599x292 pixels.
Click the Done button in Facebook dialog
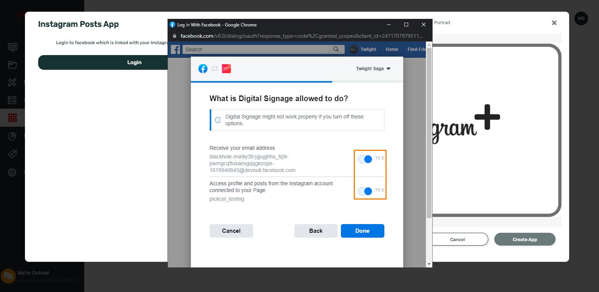[362, 231]
